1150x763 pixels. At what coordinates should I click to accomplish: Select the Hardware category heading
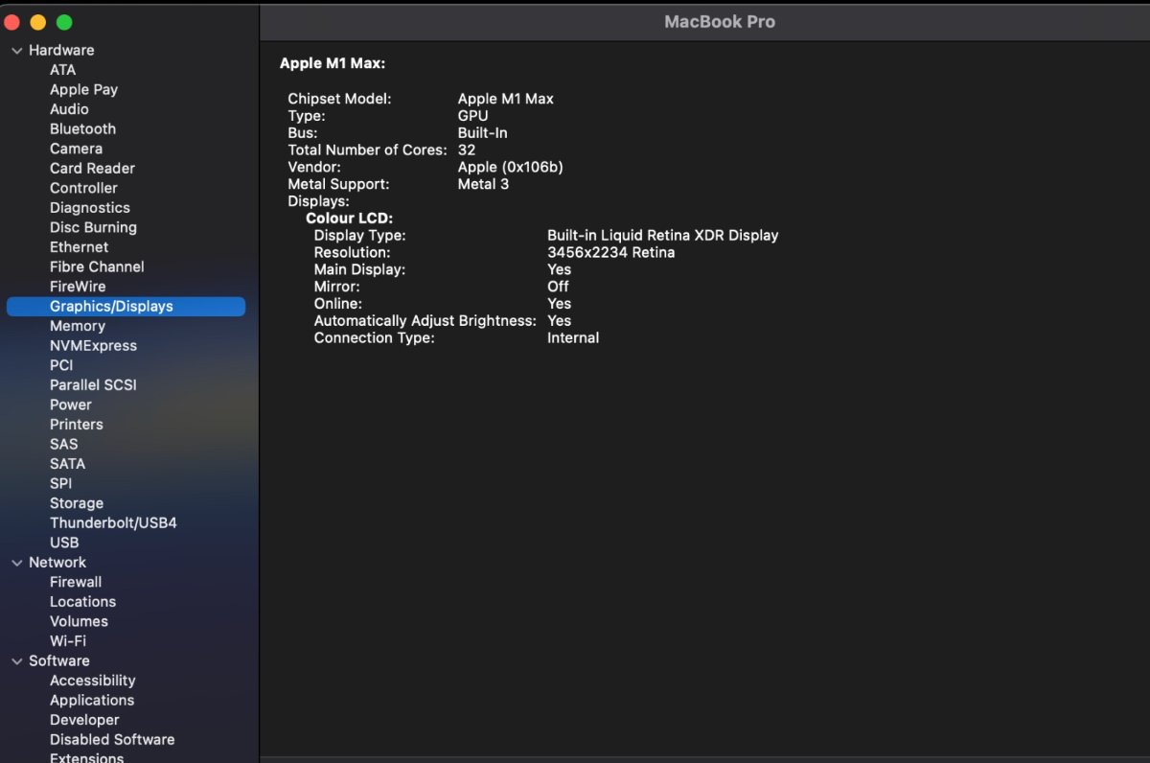pyautogui.click(x=61, y=50)
